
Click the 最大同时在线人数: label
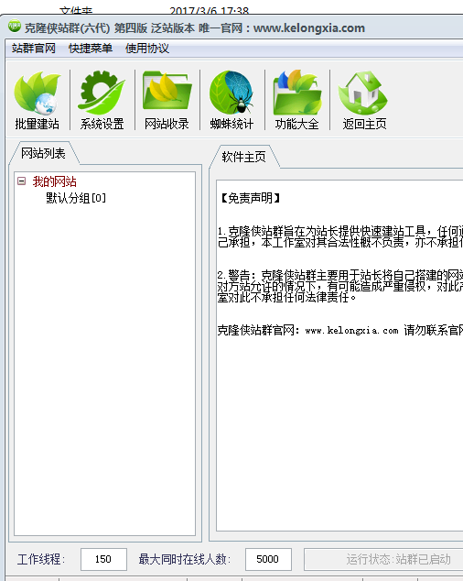point(184,559)
